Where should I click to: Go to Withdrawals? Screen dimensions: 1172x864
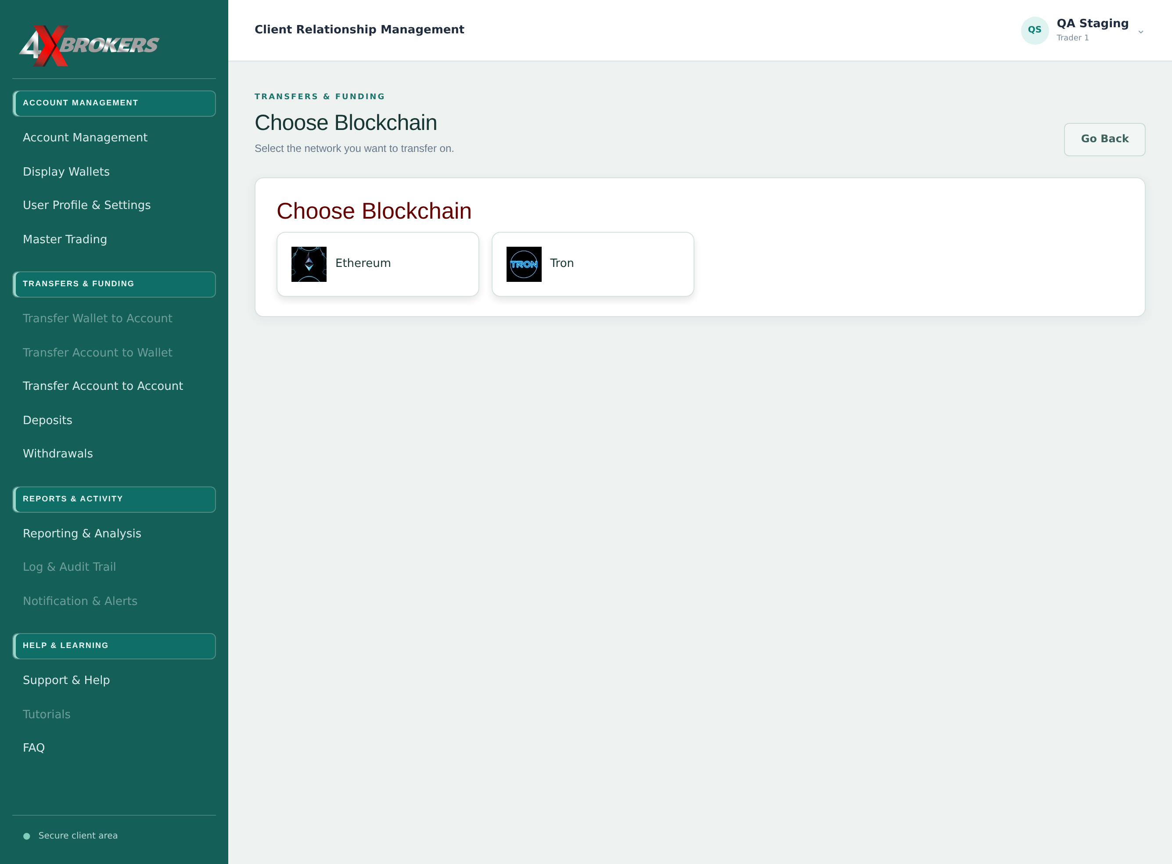tap(58, 454)
